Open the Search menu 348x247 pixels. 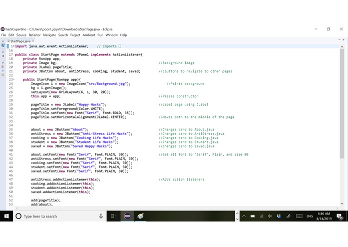63,35
